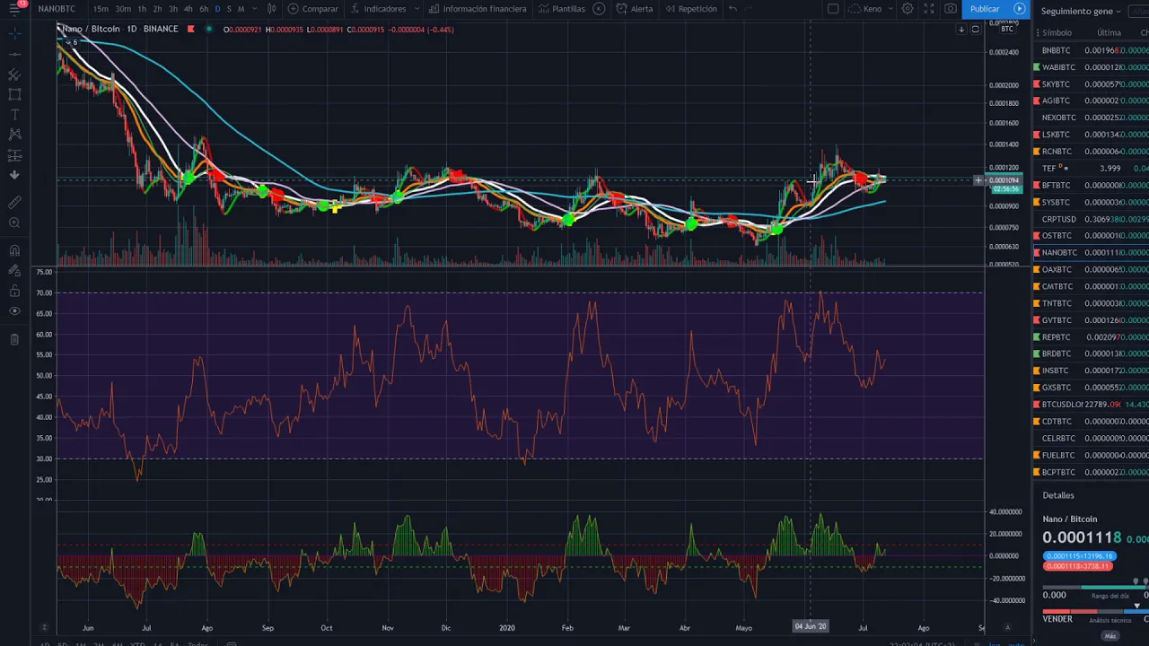Open the Keno cloud layout dropdown
The height and width of the screenshot is (646, 1149).
coord(872,9)
